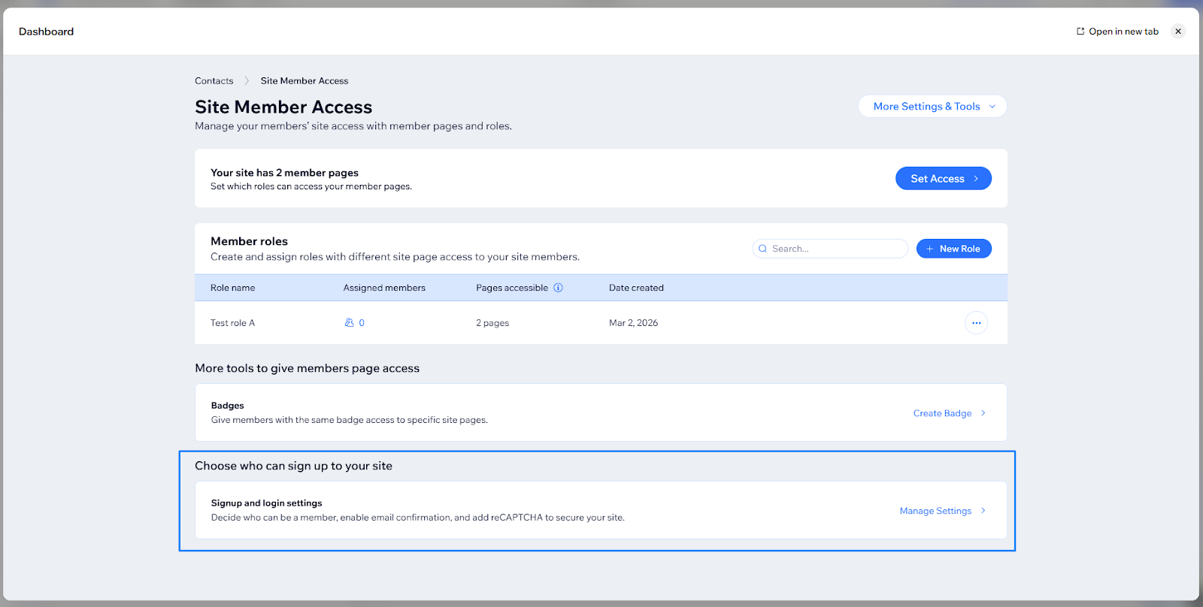This screenshot has height=607, width=1203.
Task: Click the assigned members person icon
Action: pos(349,323)
